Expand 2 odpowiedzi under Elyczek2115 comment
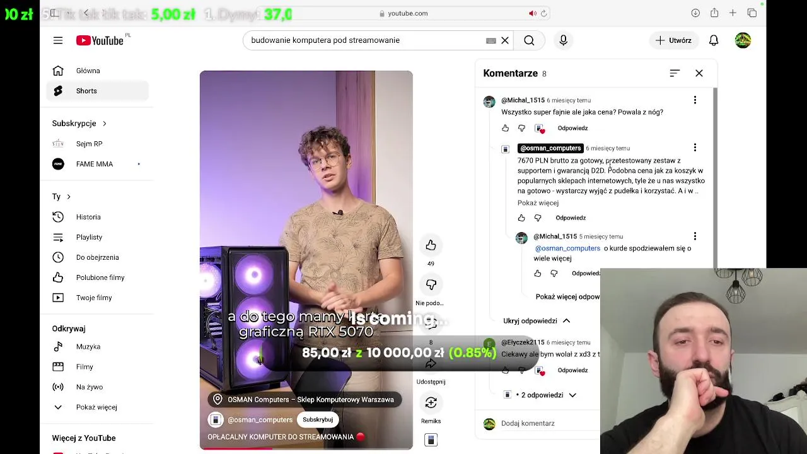Screen dimensions: 807x454 (x=546, y=395)
